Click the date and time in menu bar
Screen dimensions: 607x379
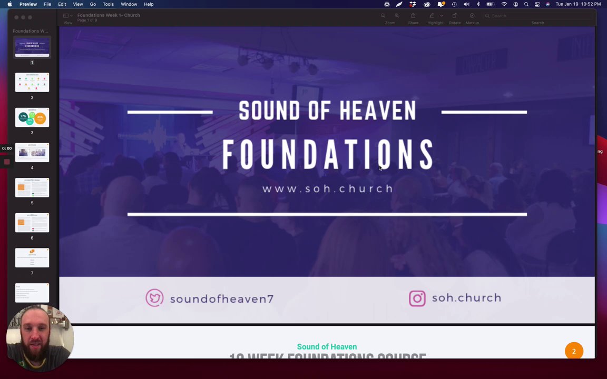coord(578,4)
